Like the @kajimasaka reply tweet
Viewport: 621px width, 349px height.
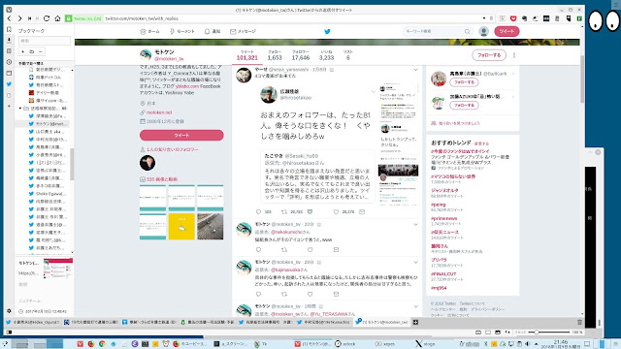pyautogui.click(x=310, y=294)
